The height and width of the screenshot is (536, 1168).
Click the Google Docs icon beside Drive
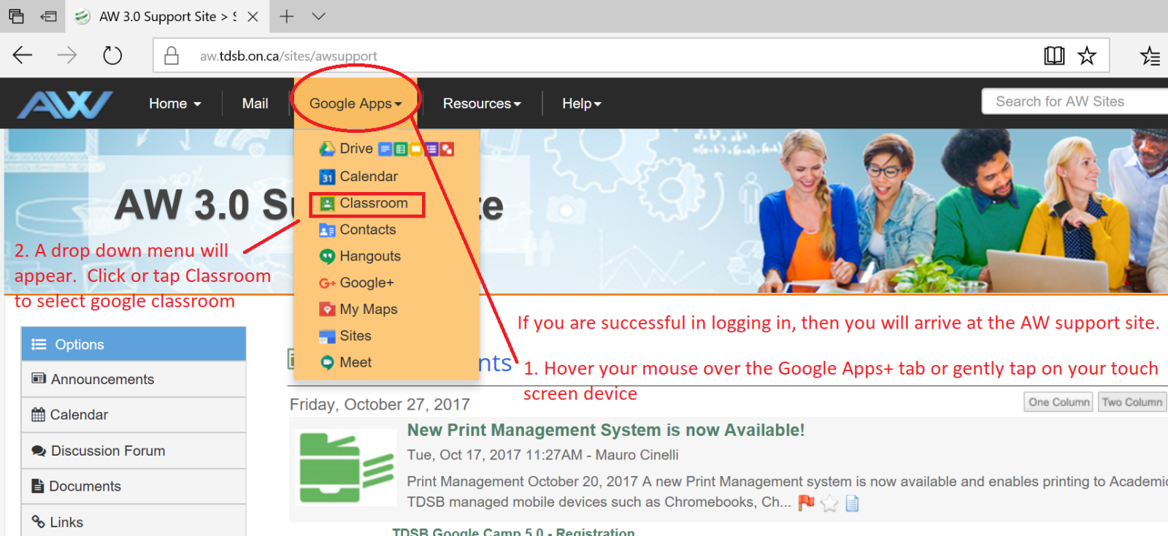pyautogui.click(x=385, y=149)
